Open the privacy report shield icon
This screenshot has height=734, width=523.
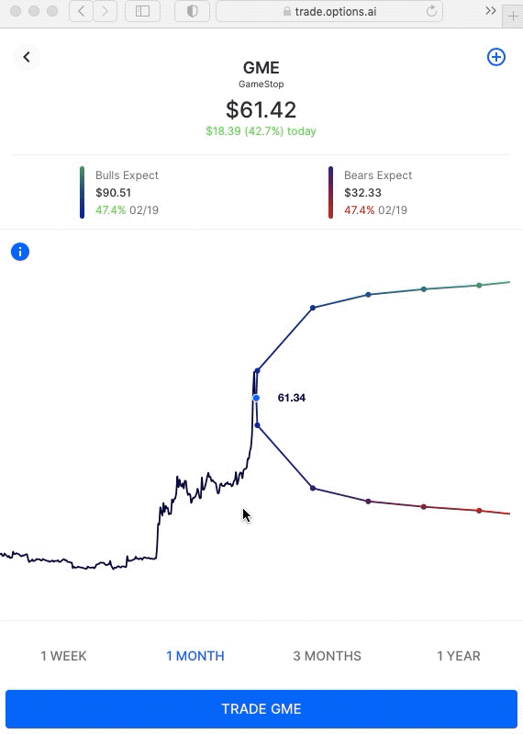coord(192,11)
